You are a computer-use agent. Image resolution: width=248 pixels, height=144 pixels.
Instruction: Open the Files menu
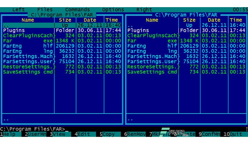(45, 10)
